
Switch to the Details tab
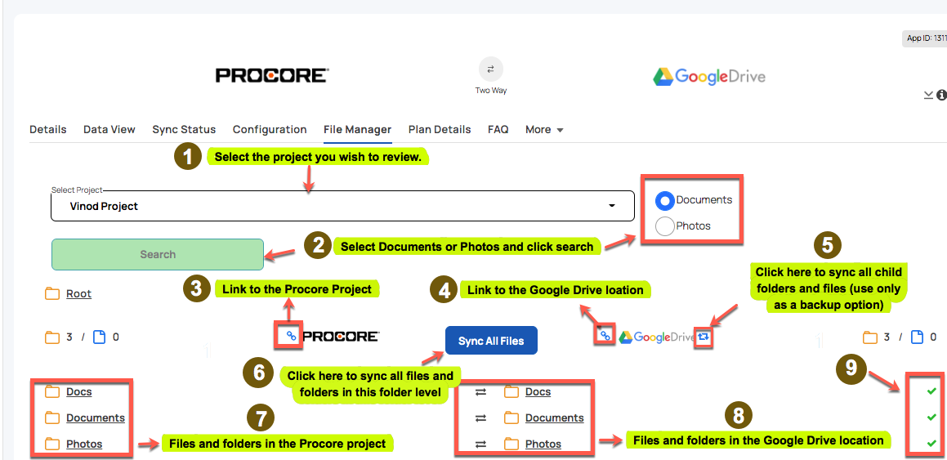[x=47, y=129]
